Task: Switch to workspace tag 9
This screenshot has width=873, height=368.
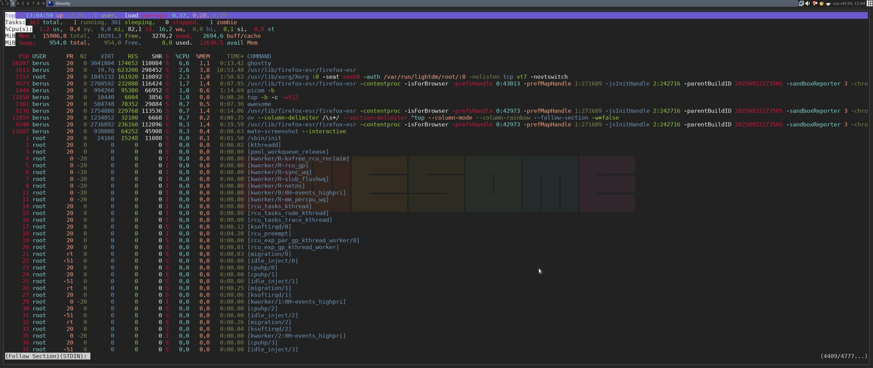Action: point(43,3)
